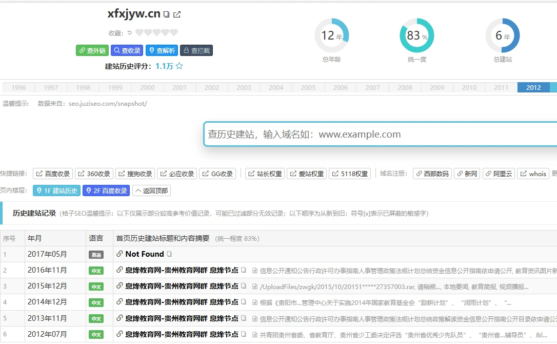
Task: Copy the domain xfxjyw.cn with copy icon
Action: click(167, 14)
